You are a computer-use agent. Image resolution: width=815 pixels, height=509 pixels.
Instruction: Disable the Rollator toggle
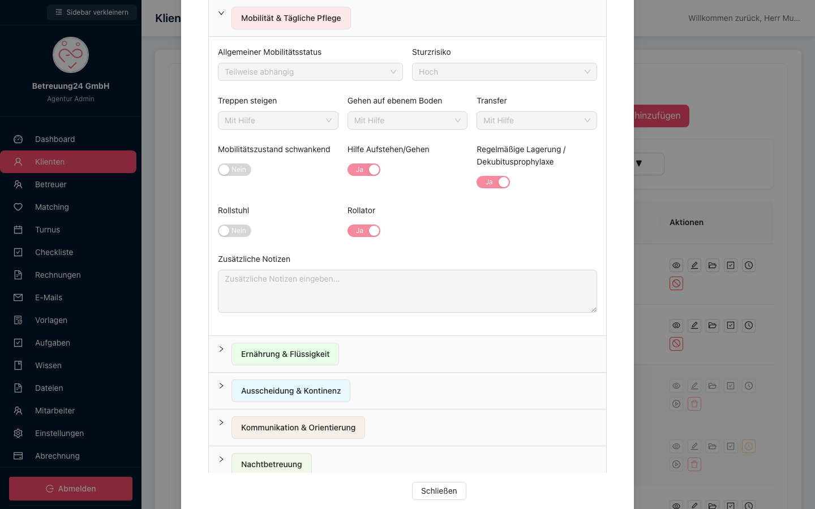[364, 231]
